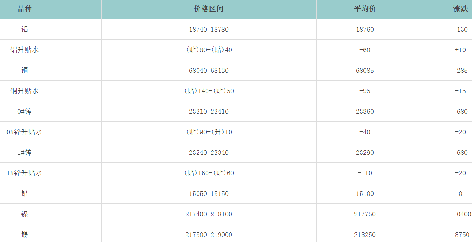Open the 铅 variety entry
Viewport: 472px width, 242px height.
[25, 193]
